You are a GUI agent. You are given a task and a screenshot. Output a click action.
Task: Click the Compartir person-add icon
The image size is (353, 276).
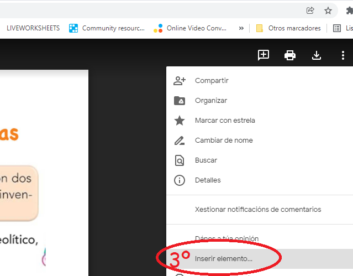click(x=180, y=81)
